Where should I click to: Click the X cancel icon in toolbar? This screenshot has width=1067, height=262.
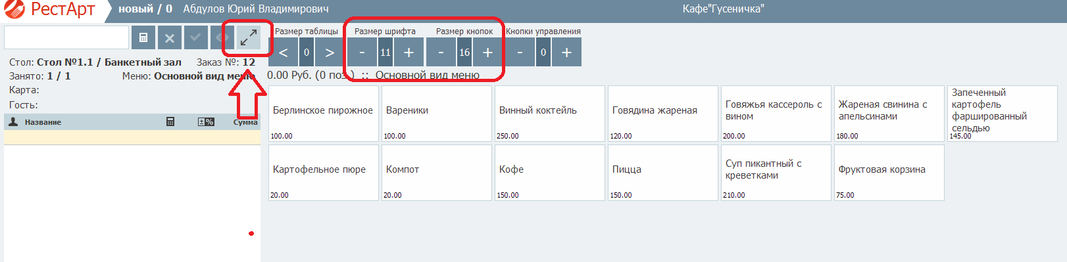click(170, 38)
